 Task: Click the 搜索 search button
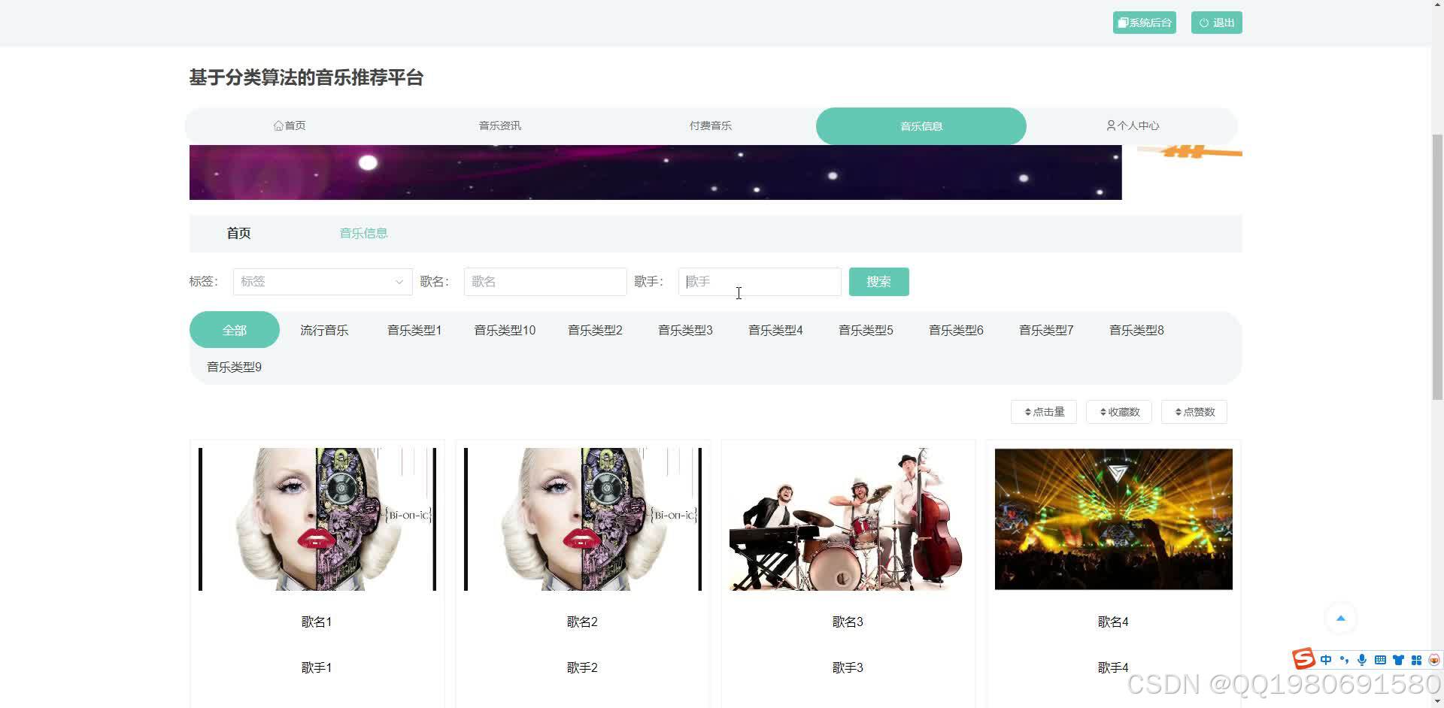(878, 281)
